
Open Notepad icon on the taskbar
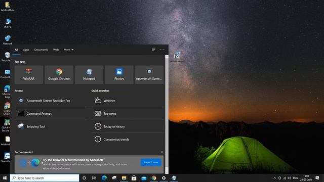(x=174, y=178)
